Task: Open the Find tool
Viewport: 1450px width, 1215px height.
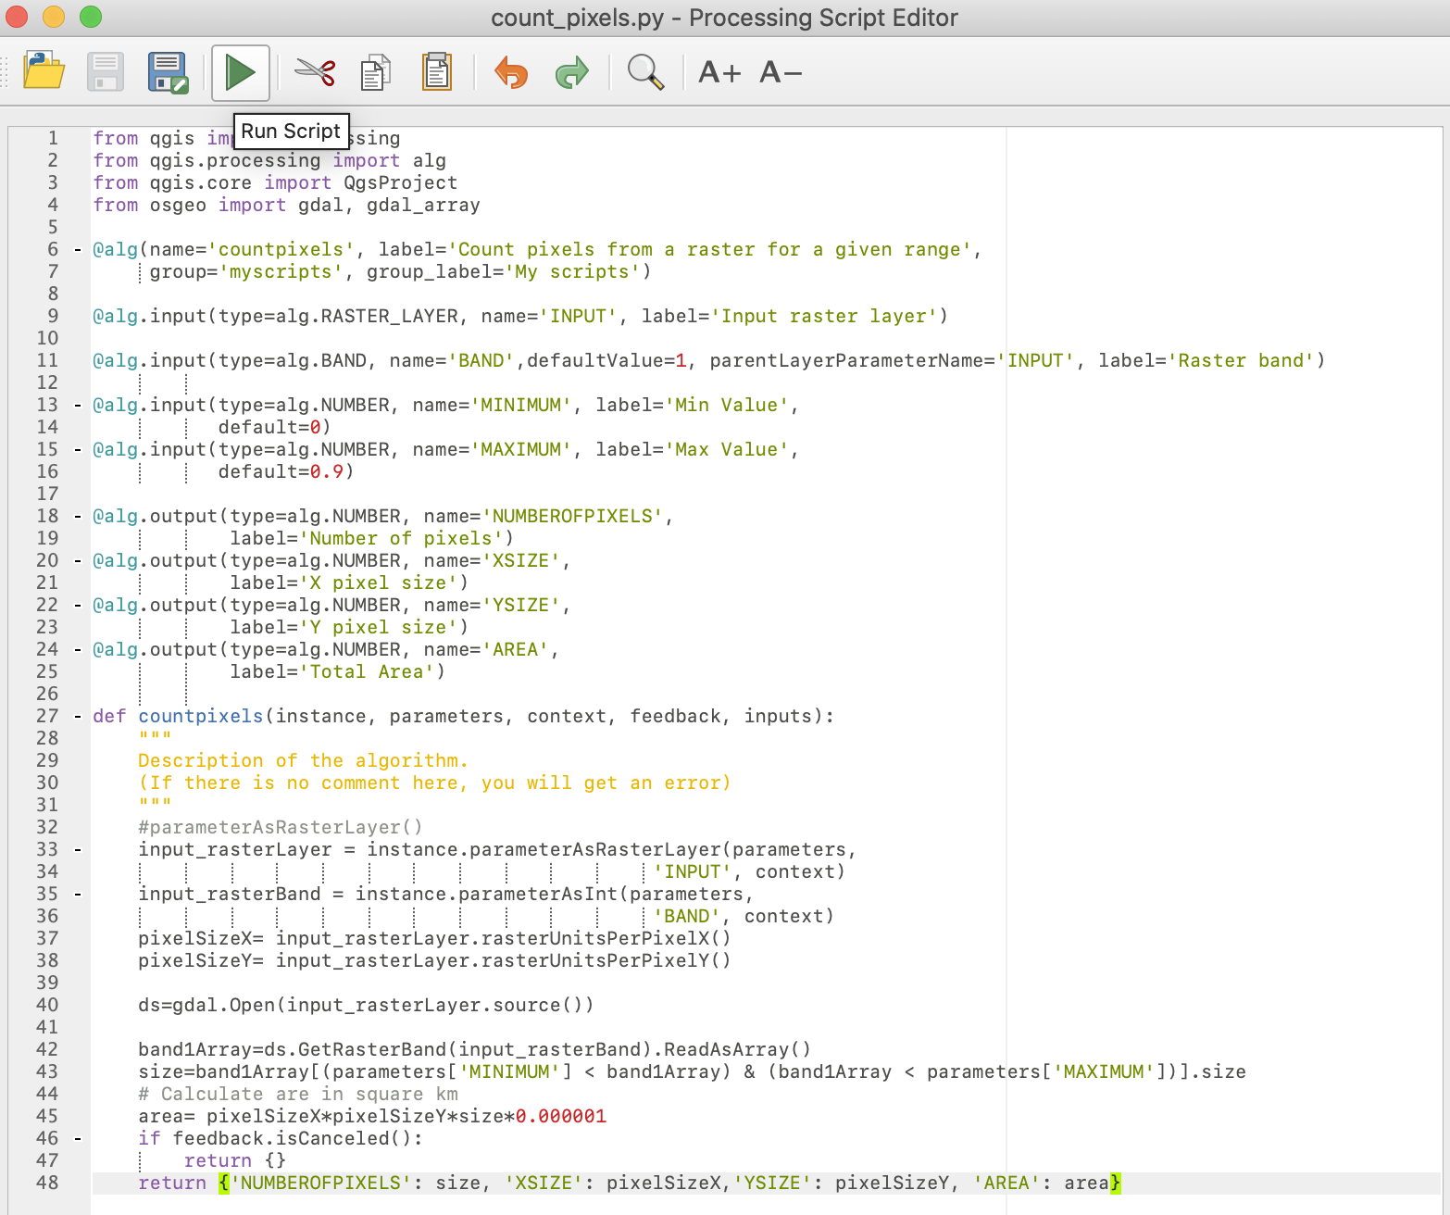Action: pyautogui.click(x=645, y=71)
